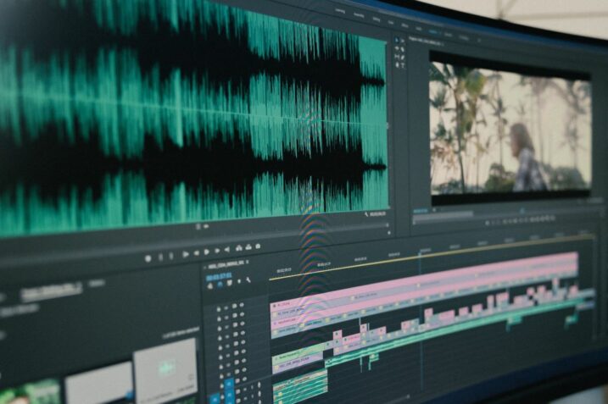Step forward one frame in Source monitor
This screenshot has height=404, width=608.
(x=217, y=251)
